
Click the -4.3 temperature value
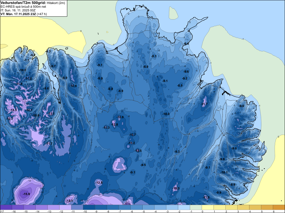point(48,51)
